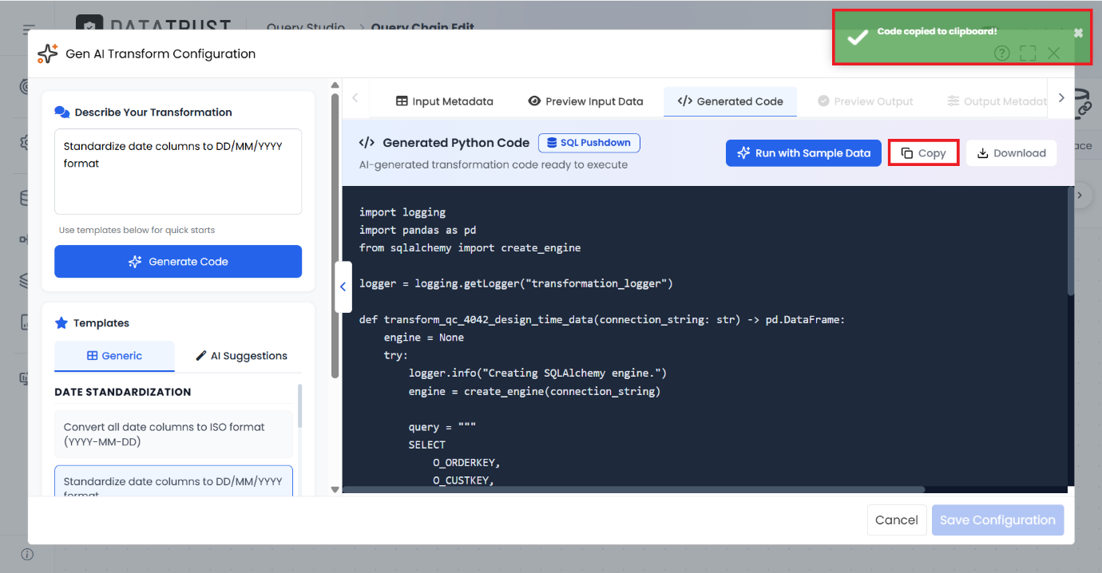Click the star icon beside Templates
This screenshot has height=573, width=1102.
(x=61, y=323)
